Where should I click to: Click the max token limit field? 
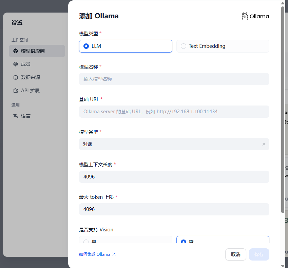[x=174, y=209]
